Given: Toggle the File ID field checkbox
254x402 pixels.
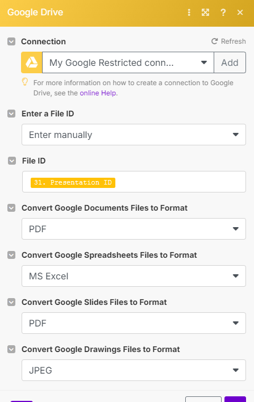Looking at the screenshot, I should (x=12, y=161).
